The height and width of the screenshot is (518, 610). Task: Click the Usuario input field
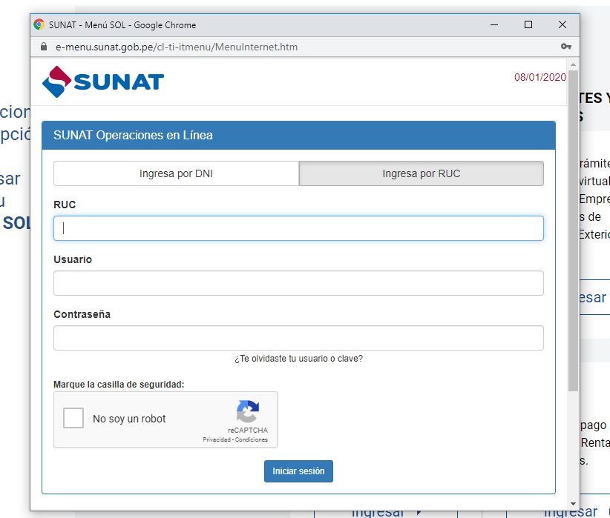coord(298,283)
